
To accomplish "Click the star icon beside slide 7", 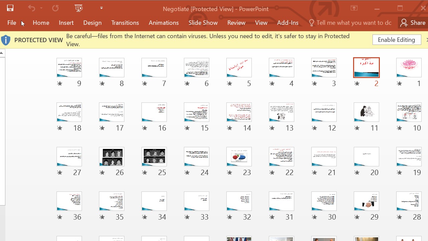I will 144,84.
